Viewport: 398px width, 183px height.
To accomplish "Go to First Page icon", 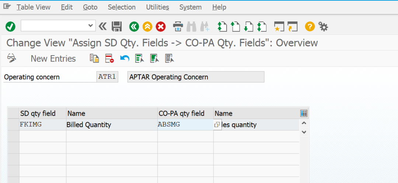I will click(222, 27).
